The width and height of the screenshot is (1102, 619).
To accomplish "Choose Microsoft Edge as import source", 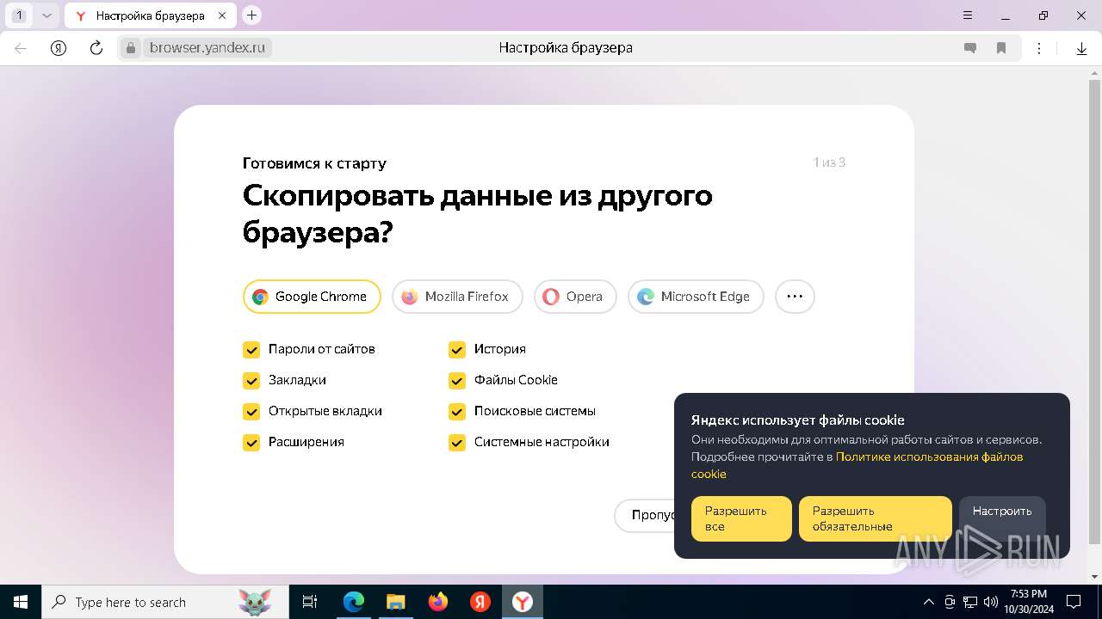I will 696,297.
